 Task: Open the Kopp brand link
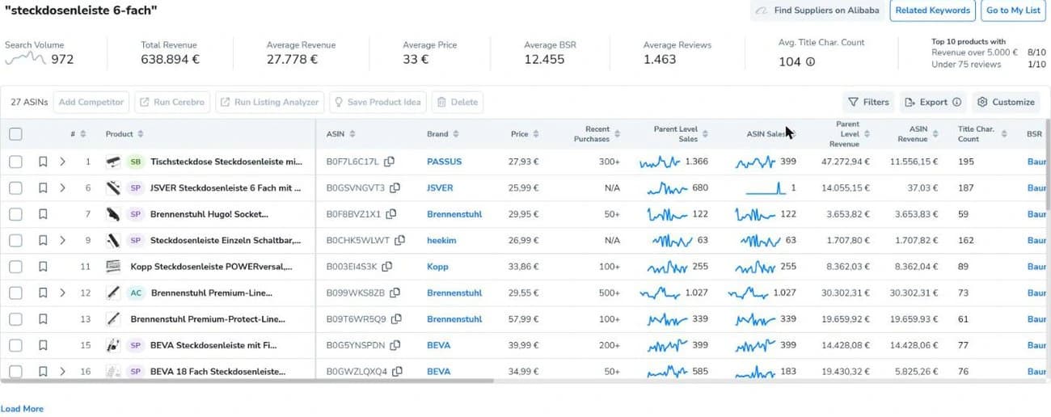(x=437, y=267)
